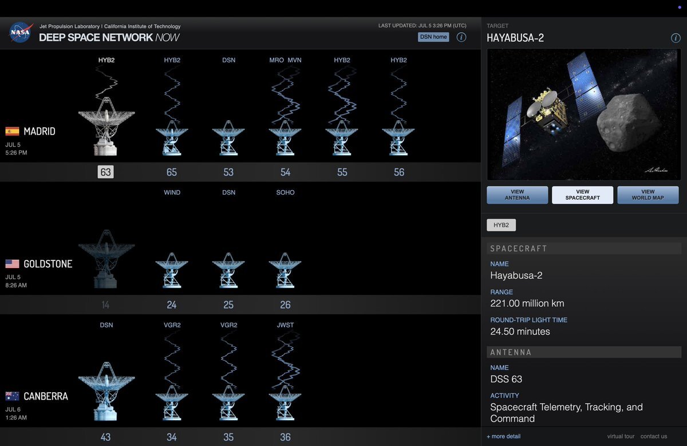687x446 pixels.
Task: Click DSN label above antenna 25
Action: pyautogui.click(x=228, y=192)
